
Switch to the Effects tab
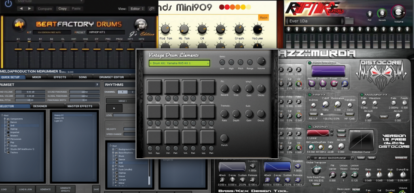pyautogui.click(x=60, y=77)
